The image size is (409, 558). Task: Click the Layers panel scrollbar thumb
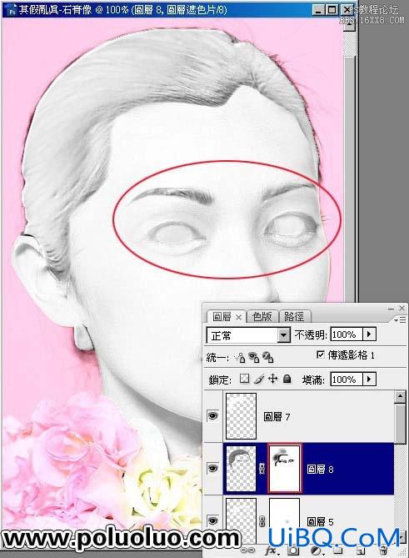[x=400, y=424]
